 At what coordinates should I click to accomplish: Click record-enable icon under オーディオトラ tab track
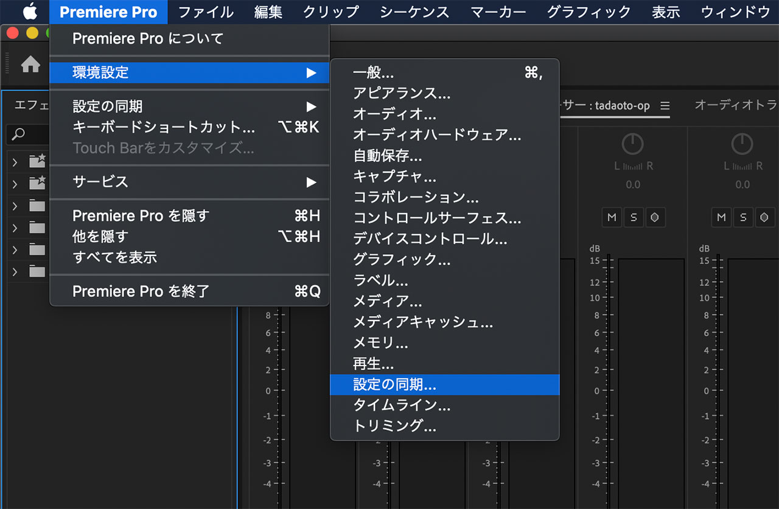pyautogui.click(x=764, y=217)
